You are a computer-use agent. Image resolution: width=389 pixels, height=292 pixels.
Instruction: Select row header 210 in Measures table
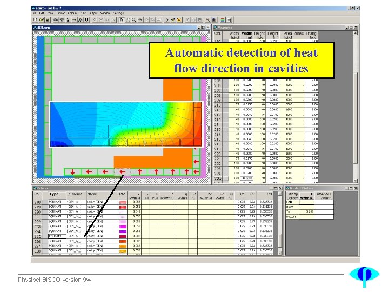point(218,105)
